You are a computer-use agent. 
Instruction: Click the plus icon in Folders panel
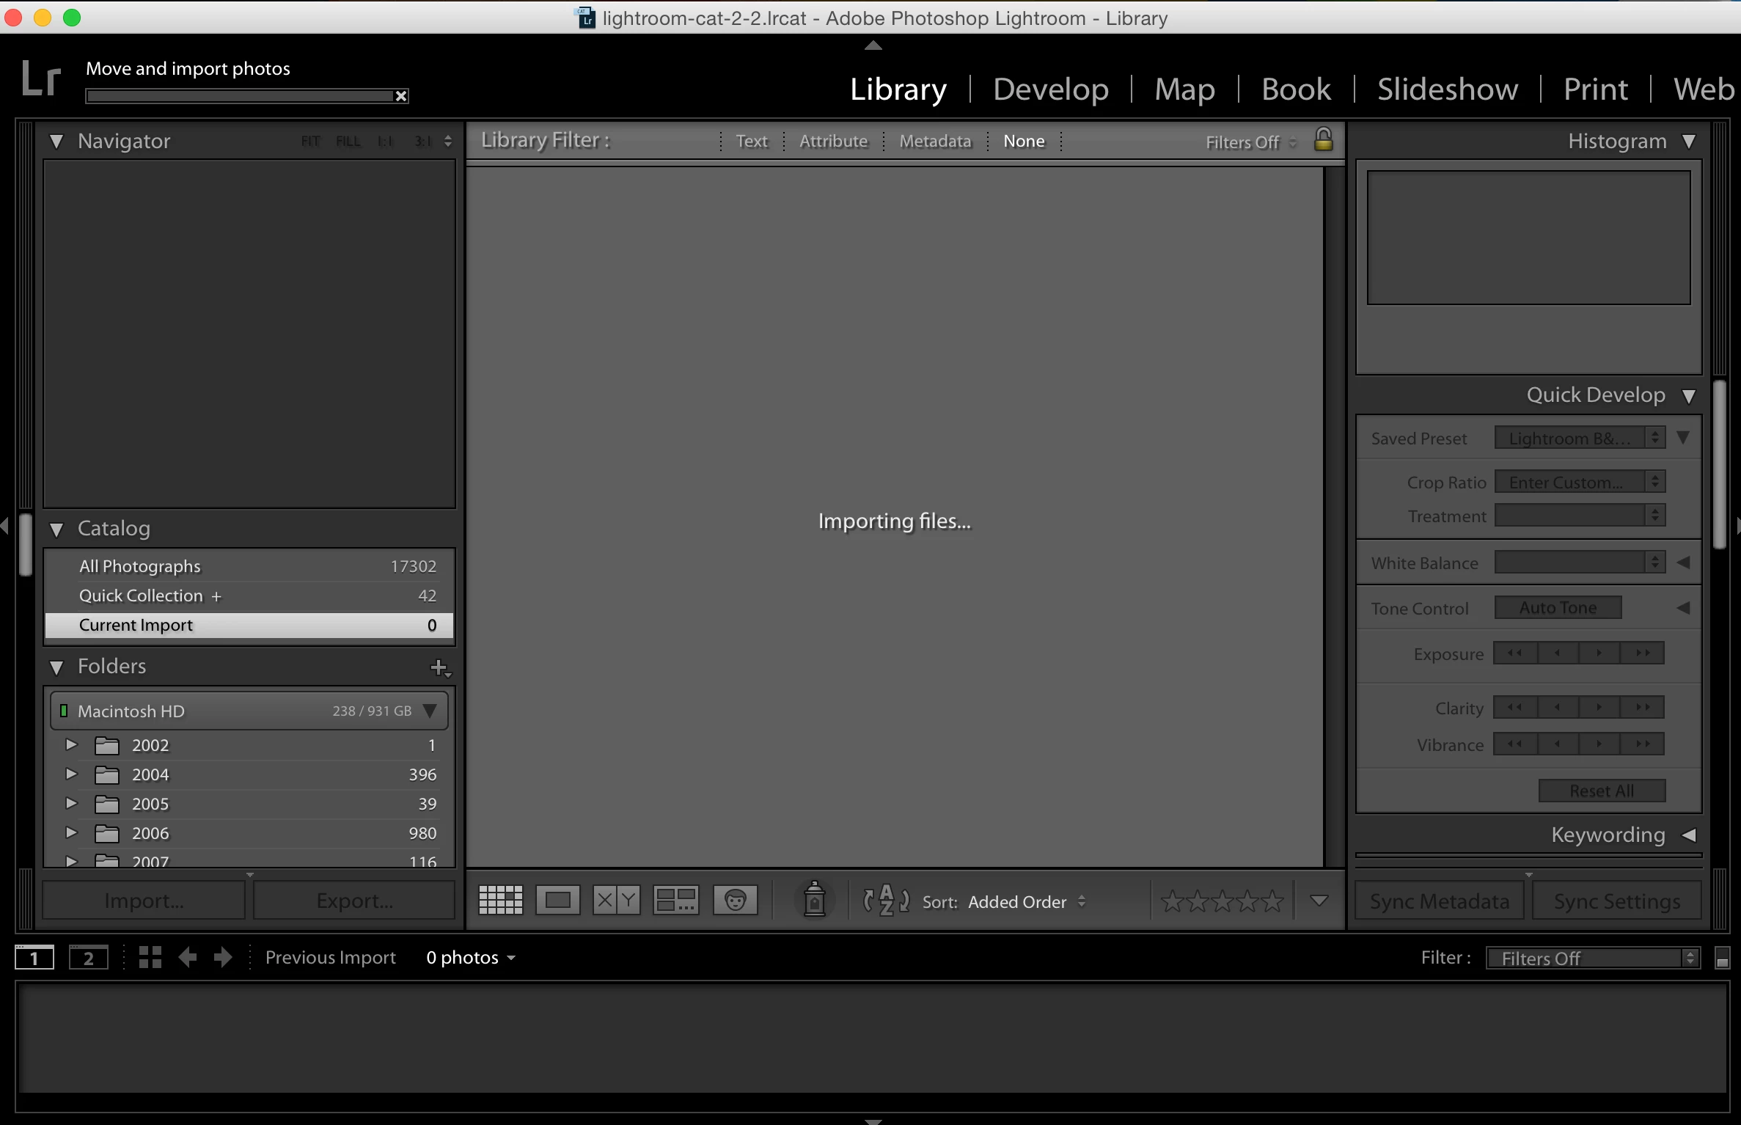[x=439, y=667]
